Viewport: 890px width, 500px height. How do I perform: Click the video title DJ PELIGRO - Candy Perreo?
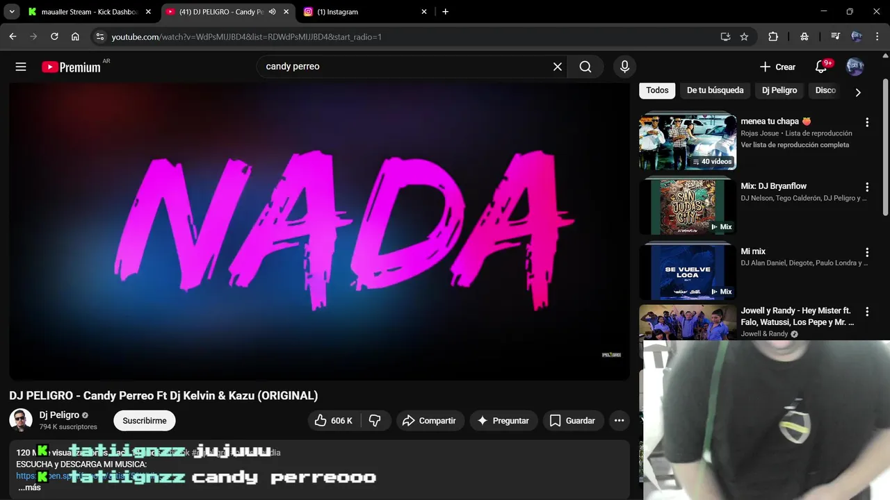[163, 396]
